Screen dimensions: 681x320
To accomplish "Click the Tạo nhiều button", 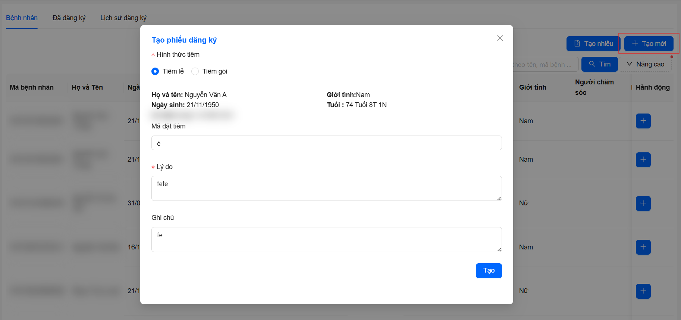I will (x=593, y=44).
